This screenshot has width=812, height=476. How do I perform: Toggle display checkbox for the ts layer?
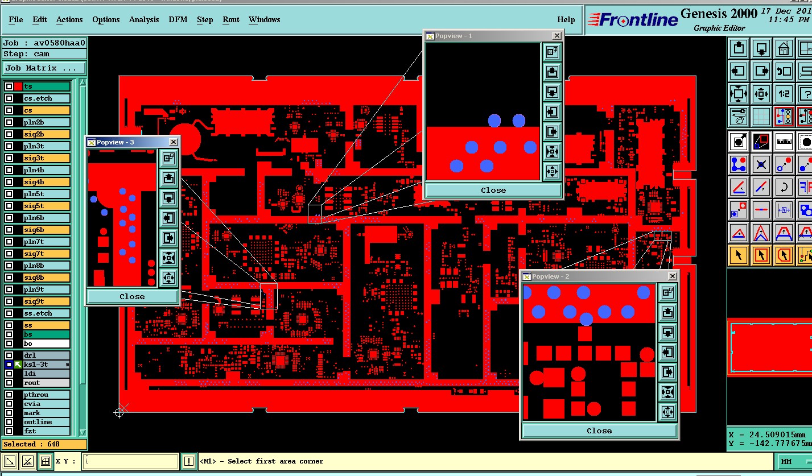click(x=9, y=86)
